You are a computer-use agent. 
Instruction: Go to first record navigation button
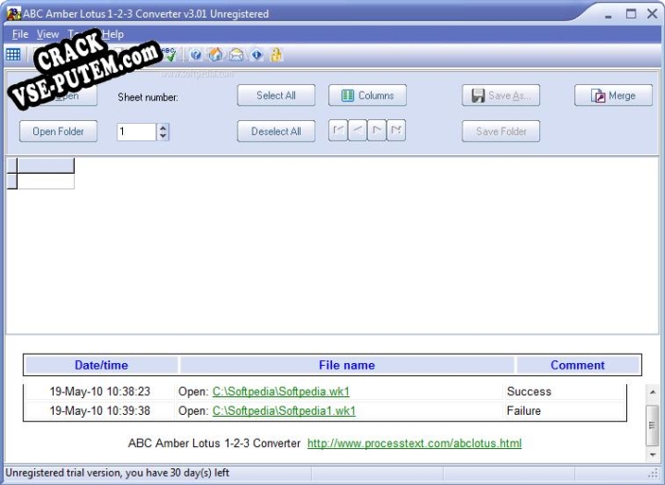tap(338, 130)
